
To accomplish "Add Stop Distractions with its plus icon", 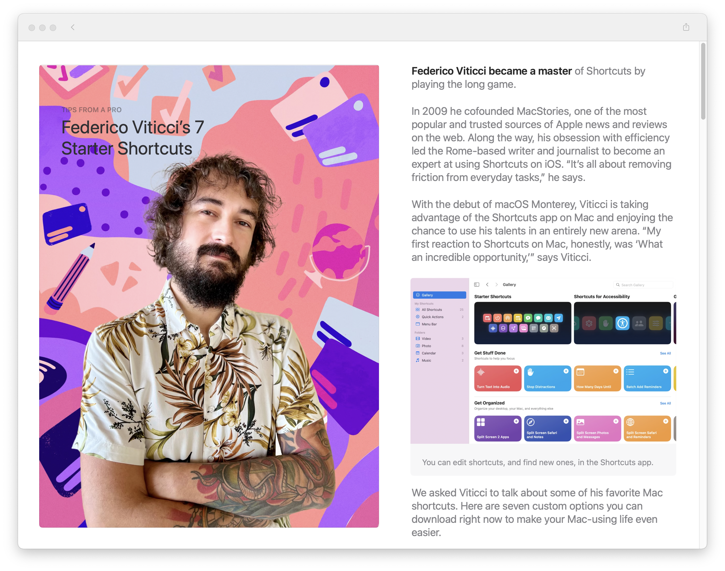I will (566, 371).
